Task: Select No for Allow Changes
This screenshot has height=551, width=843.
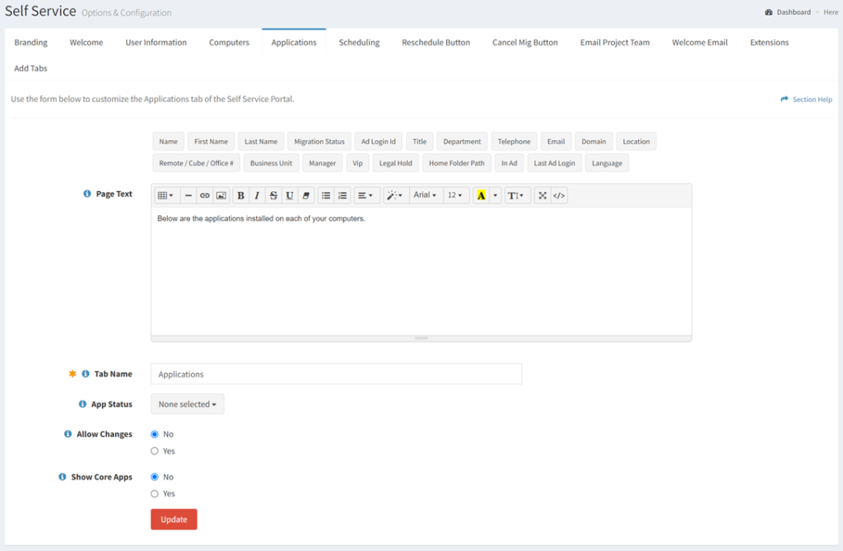Action: click(154, 434)
